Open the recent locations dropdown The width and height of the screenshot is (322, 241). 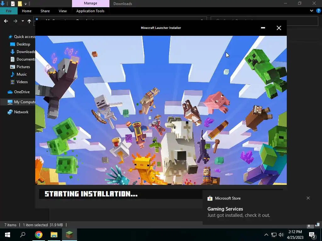[x=23, y=21]
